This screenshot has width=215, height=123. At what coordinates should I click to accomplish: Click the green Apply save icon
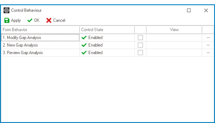pyautogui.click(x=6, y=20)
